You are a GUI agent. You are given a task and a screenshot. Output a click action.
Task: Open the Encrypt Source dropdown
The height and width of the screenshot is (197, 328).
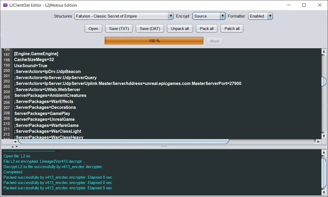tap(209, 16)
